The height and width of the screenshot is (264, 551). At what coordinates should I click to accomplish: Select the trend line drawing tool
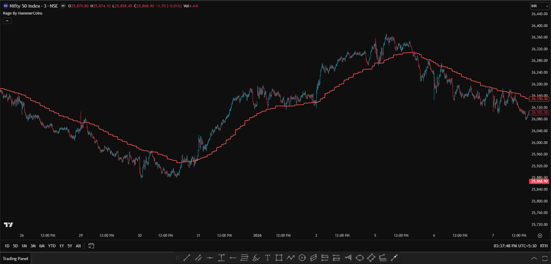pyautogui.click(x=187, y=258)
